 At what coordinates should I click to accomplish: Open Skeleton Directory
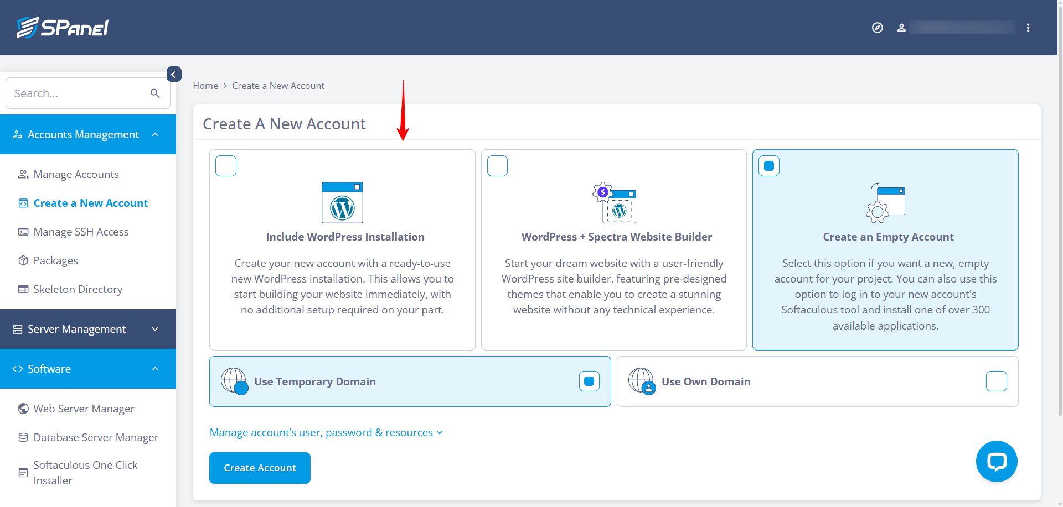[78, 289]
